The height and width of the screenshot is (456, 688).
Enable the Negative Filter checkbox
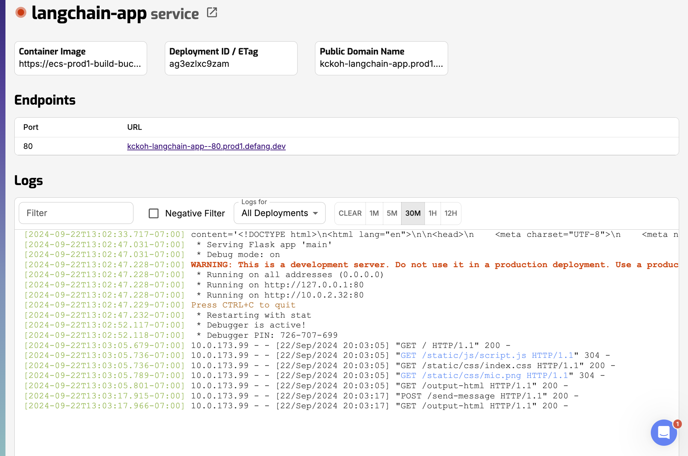154,213
